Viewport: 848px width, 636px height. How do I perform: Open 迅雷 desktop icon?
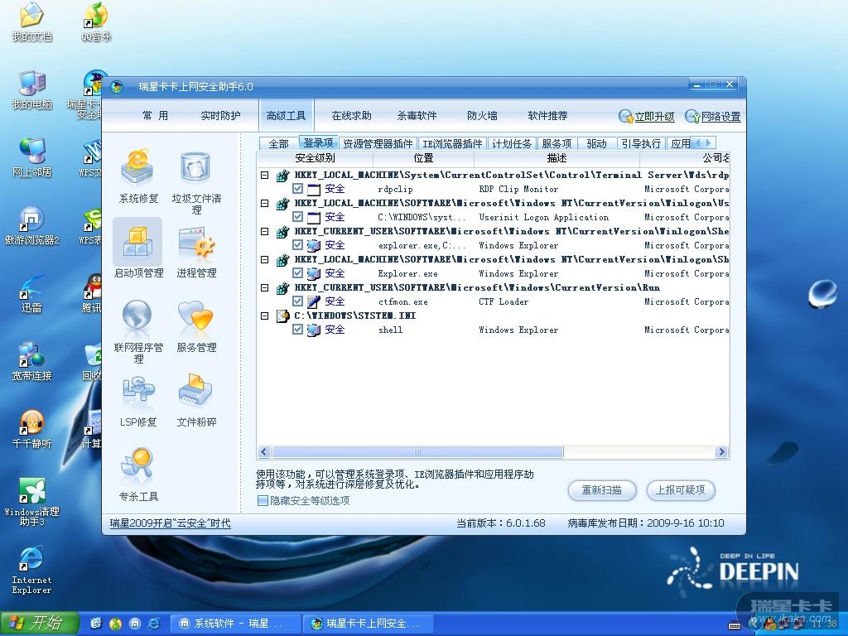(32, 294)
